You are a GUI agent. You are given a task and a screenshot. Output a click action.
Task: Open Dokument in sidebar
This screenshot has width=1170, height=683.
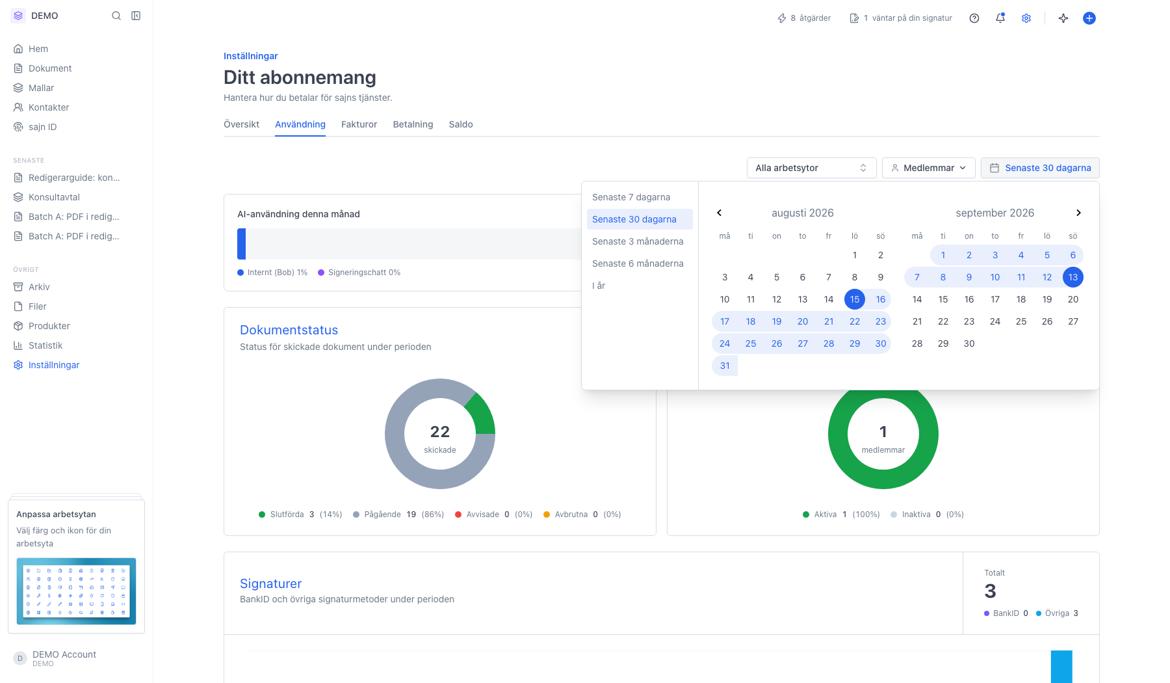tap(77, 68)
